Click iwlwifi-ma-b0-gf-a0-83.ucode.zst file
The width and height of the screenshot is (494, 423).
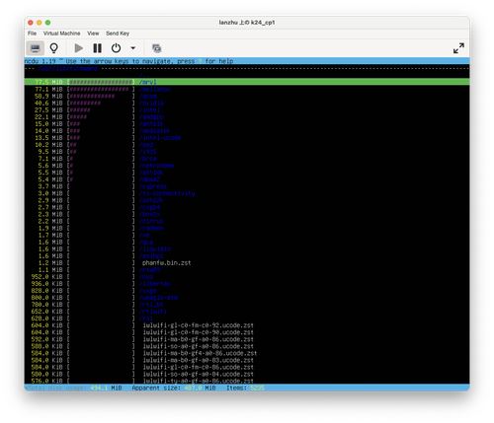(x=199, y=360)
